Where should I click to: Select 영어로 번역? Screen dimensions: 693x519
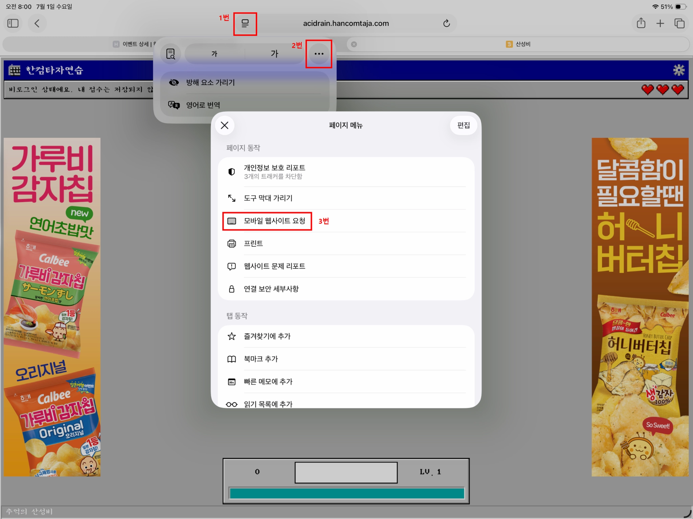tap(244, 105)
